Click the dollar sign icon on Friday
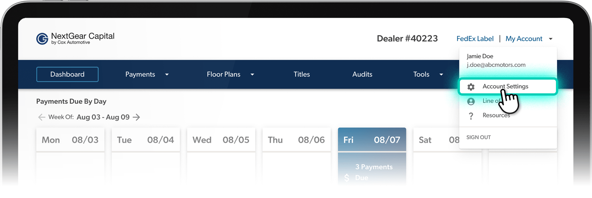 click(x=347, y=178)
